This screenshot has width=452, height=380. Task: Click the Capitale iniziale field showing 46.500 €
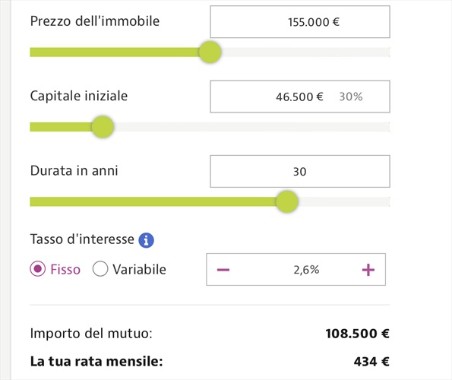click(300, 97)
